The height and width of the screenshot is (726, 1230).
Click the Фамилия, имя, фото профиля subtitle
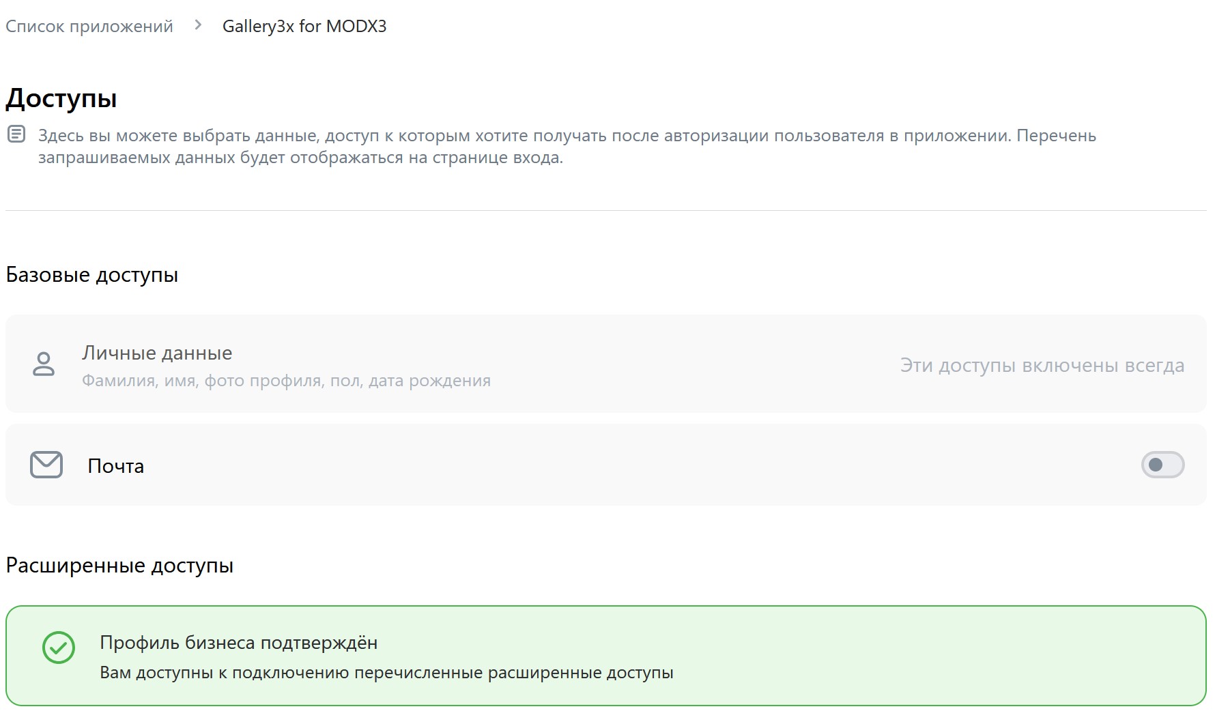tap(286, 381)
